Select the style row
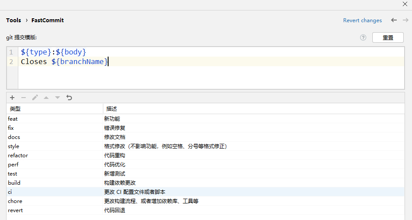 (205, 146)
